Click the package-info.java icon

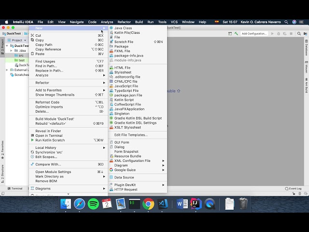[112, 56]
